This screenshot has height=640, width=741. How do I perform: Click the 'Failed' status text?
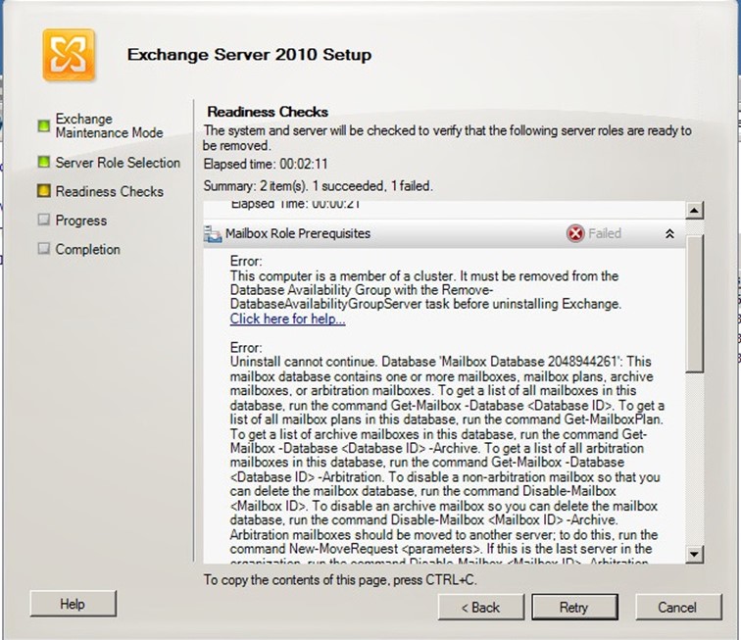605,233
